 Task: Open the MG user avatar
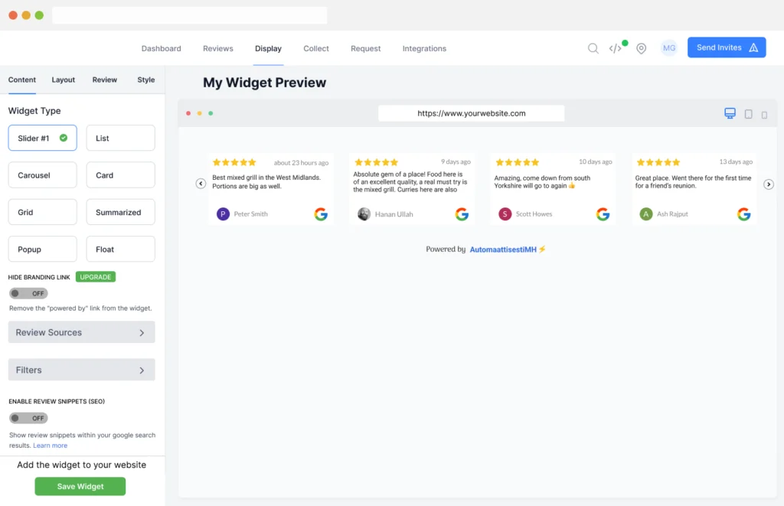[x=669, y=48]
